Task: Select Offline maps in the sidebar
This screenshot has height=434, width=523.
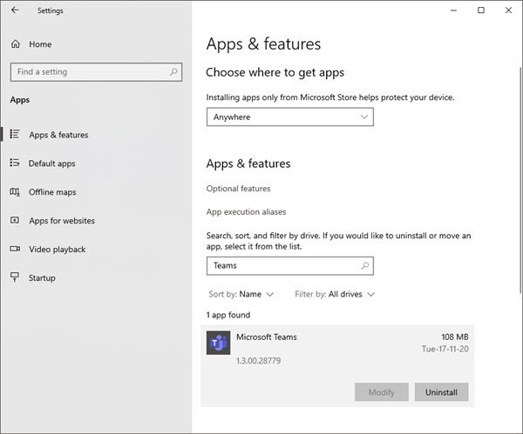Action: pos(52,192)
